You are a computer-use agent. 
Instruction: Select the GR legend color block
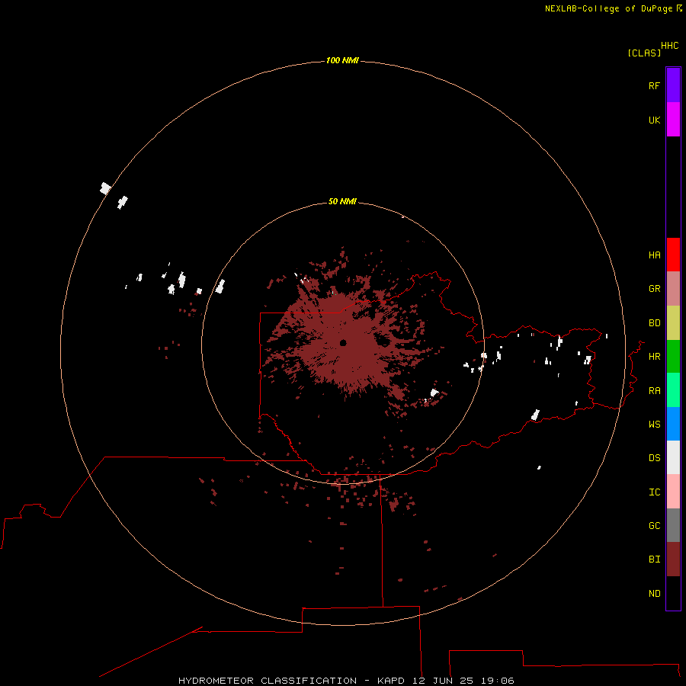pos(673,289)
